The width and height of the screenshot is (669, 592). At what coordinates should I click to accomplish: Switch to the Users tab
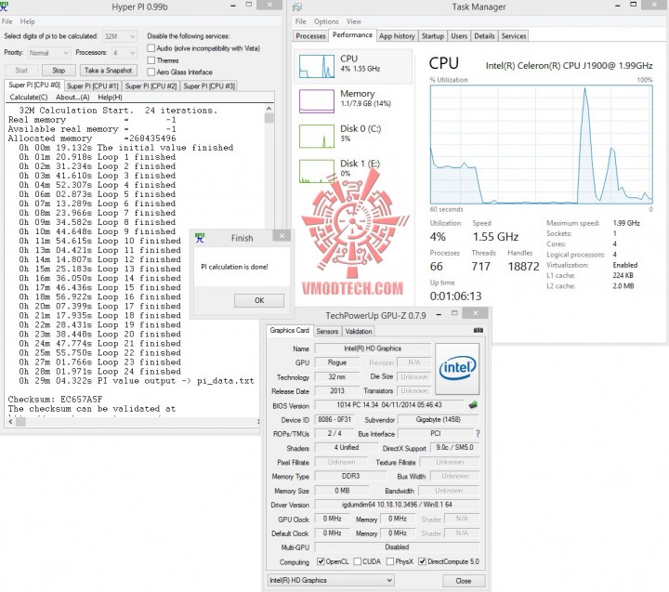[459, 36]
